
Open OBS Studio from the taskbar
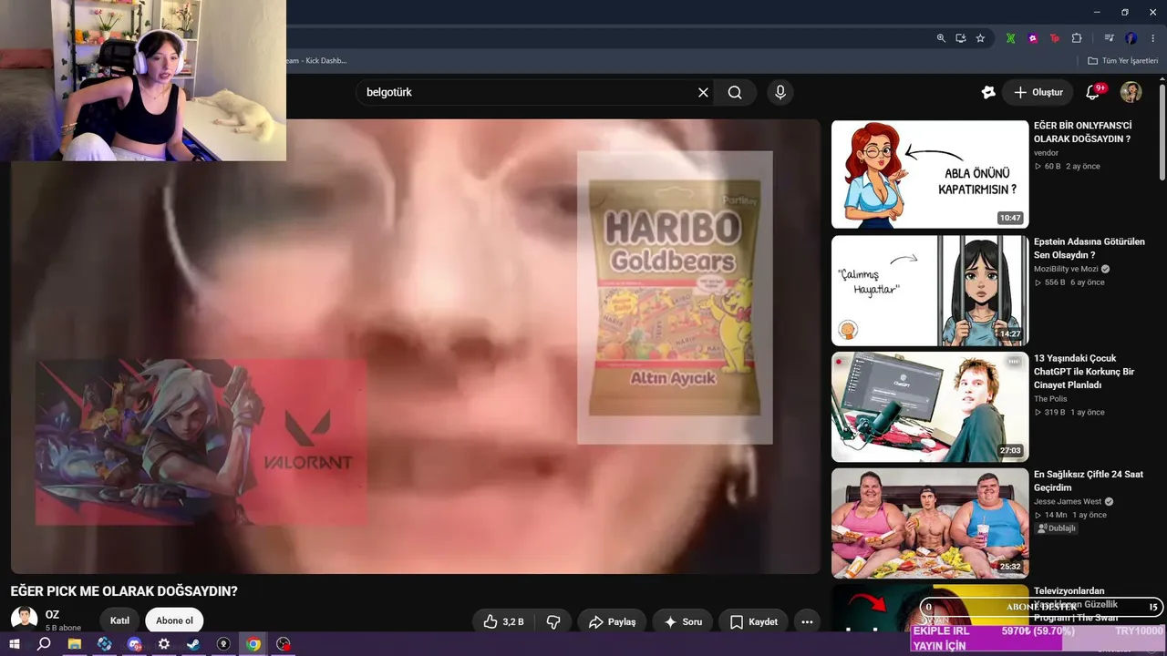tap(284, 644)
